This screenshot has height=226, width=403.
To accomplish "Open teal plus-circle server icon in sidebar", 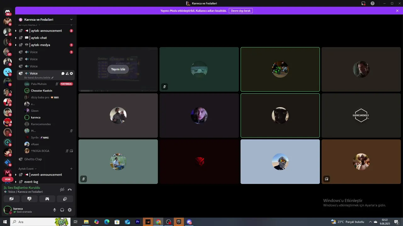I will 7,142.
